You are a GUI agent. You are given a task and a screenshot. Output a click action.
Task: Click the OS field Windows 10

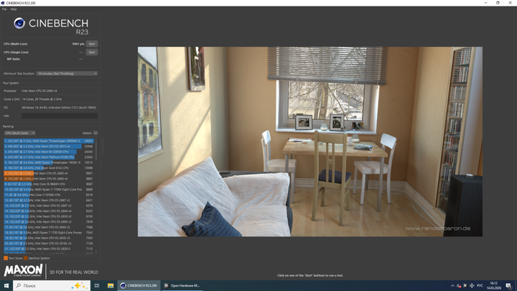60,108
